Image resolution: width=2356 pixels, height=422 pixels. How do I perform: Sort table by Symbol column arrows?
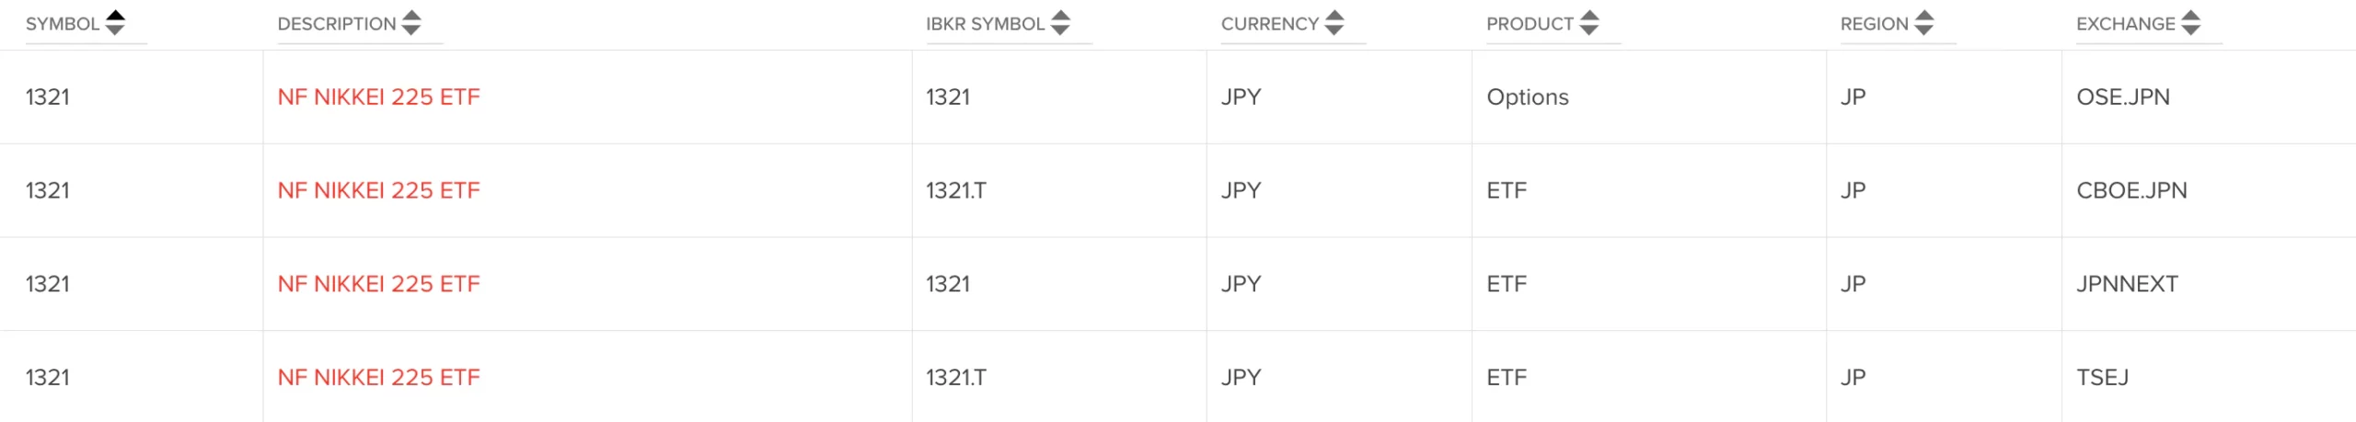point(115,23)
